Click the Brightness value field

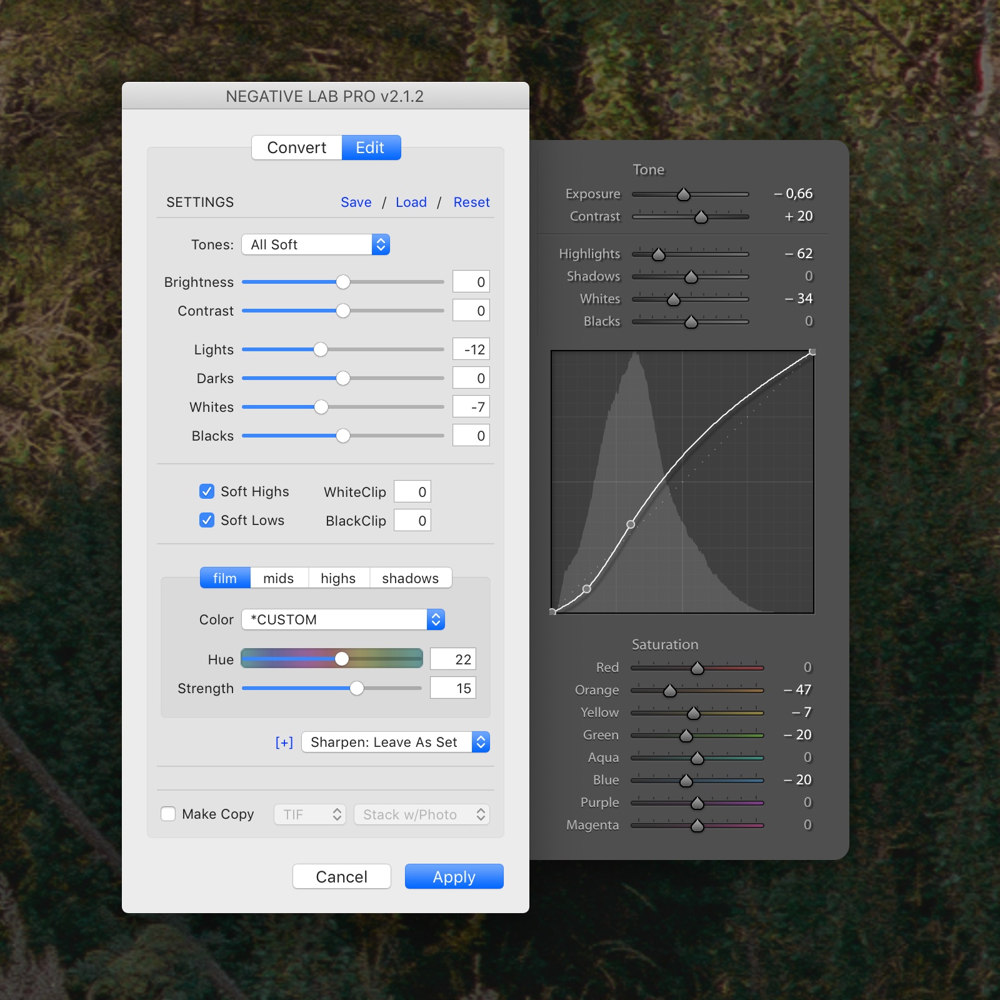[471, 282]
